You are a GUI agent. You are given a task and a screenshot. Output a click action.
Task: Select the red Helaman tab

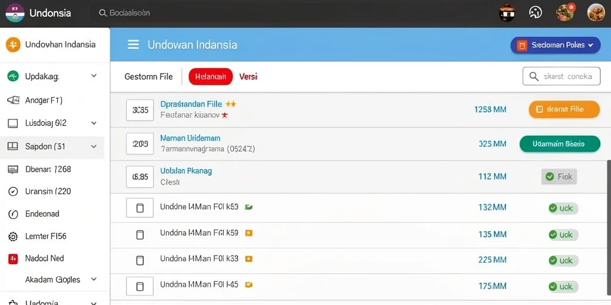click(211, 77)
